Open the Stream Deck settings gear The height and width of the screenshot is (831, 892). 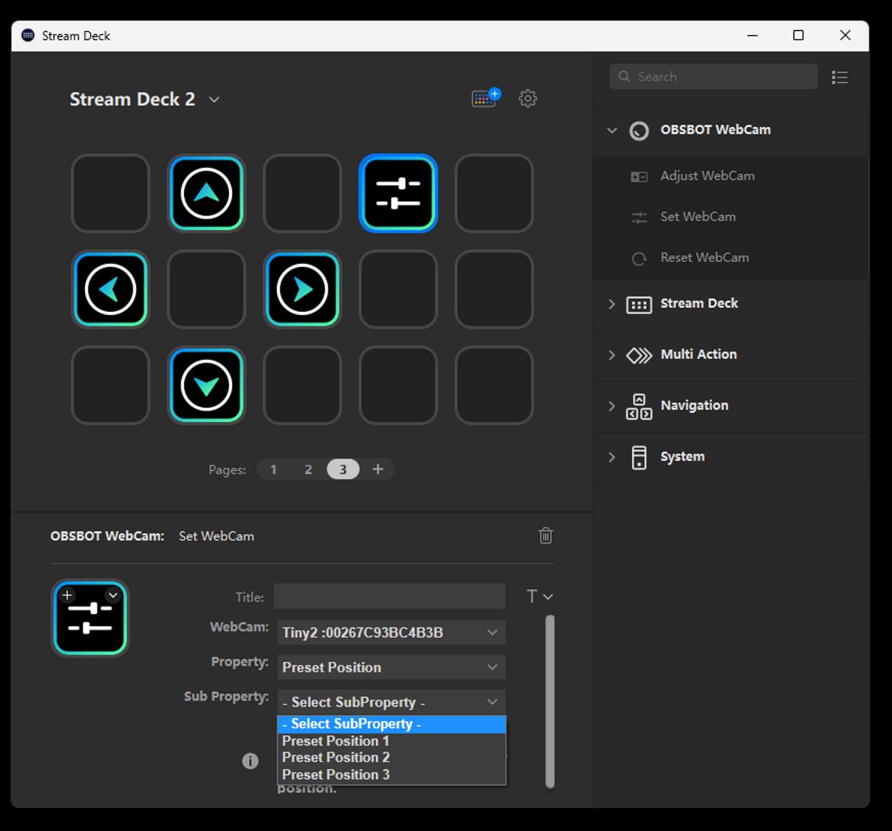click(528, 99)
